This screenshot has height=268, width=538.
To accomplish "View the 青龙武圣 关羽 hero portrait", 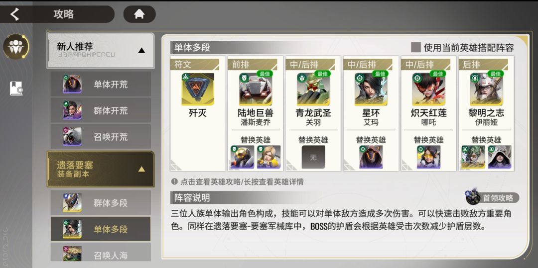I will coord(313,89).
